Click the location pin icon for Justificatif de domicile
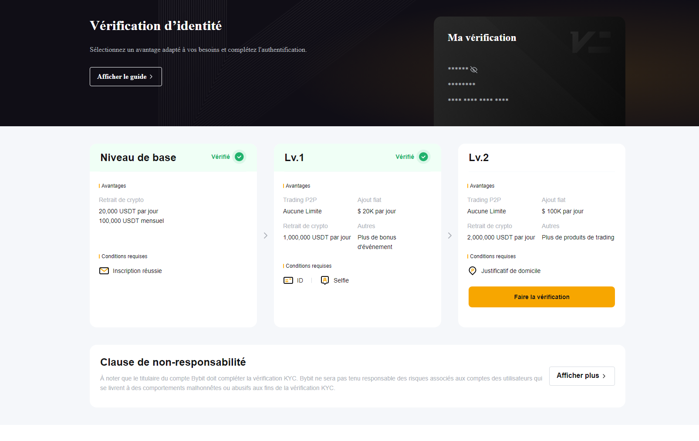 (473, 271)
